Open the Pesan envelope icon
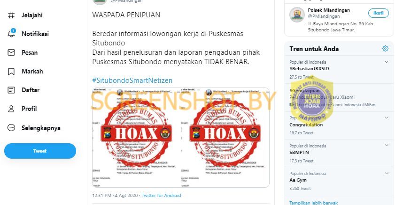The width and height of the screenshot is (411, 205). pos(11,52)
